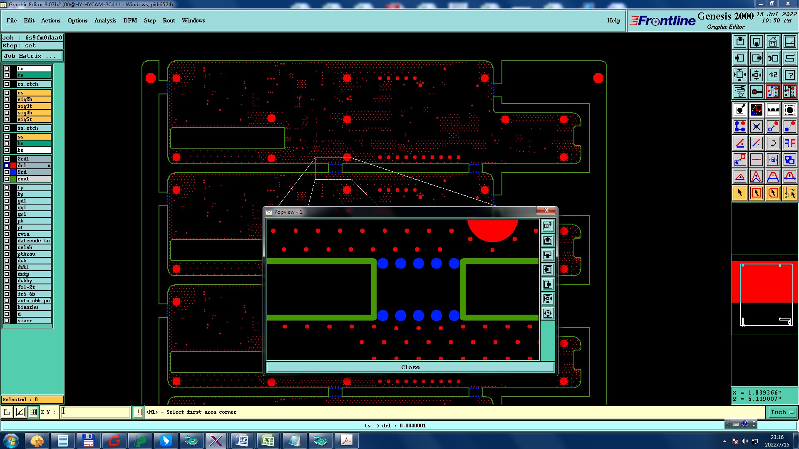The image size is (799, 449).
Task: Select the 1:2 zoom scale icon
Action: pos(773,75)
